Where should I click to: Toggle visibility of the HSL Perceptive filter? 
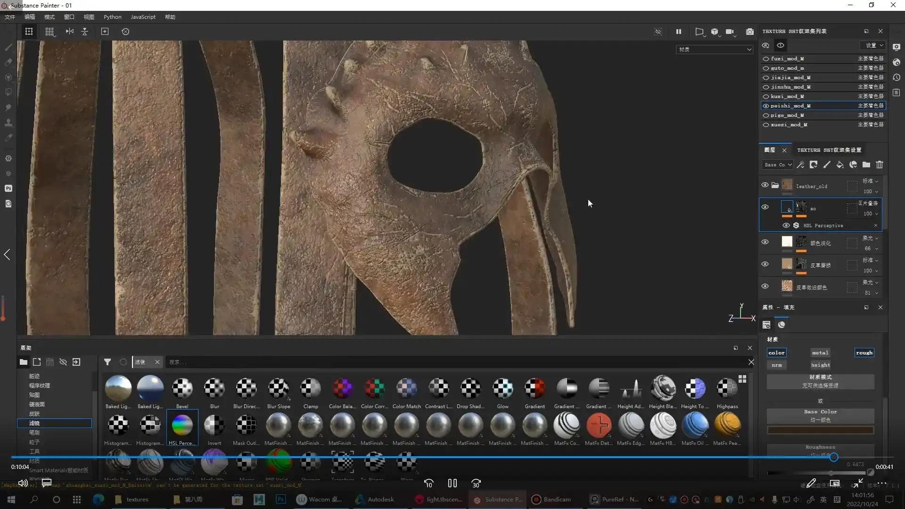pyautogui.click(x=786, y=225)
